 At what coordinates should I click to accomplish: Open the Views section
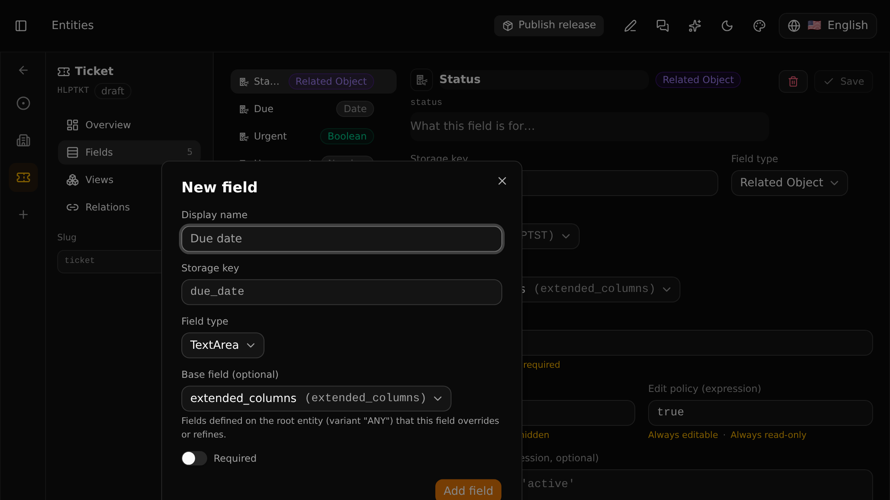110,180
